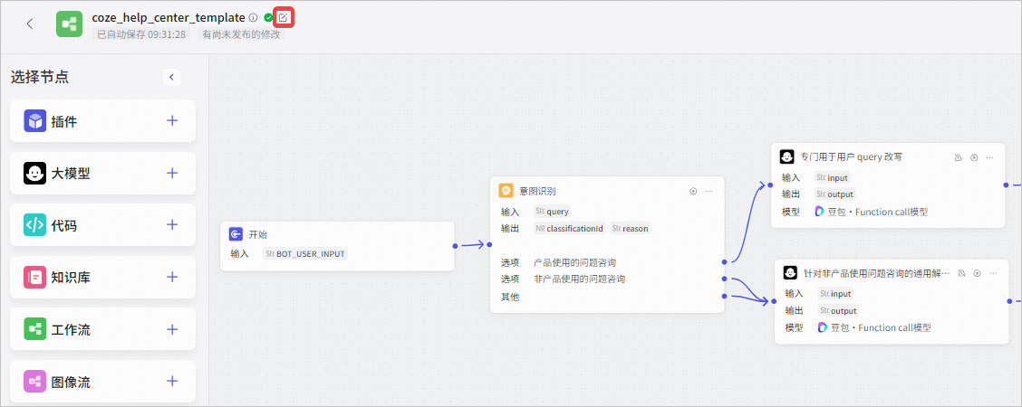Run the 意图识别 node with play icon
Screen dimensions: 1022x407
pyautogui.click(x=693, y=191)
